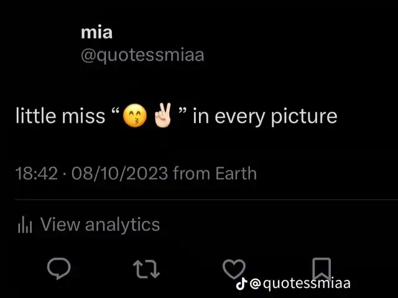Image resolution: width=398 pixels, height=298 pixels.
Task: Click the kissing face emoji in the post
Action: [x=135, y=115]
